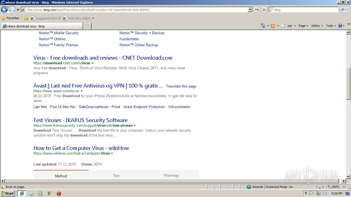Open Norton Utilities link

click(x=52, y=39)
